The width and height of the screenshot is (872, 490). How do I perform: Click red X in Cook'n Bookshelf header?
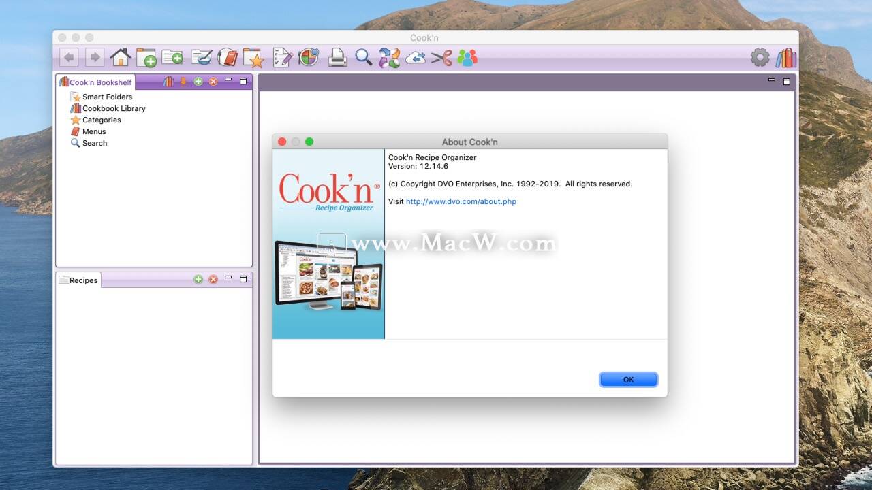click(213, 81)
